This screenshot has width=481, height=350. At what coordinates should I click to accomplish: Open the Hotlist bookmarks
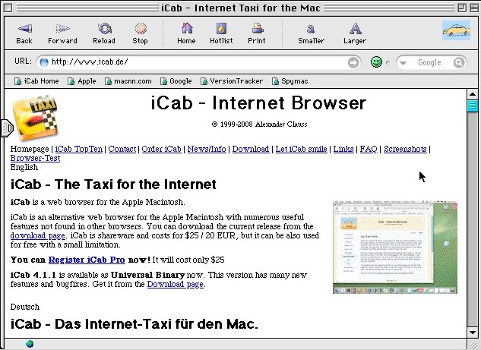(221, 33)
